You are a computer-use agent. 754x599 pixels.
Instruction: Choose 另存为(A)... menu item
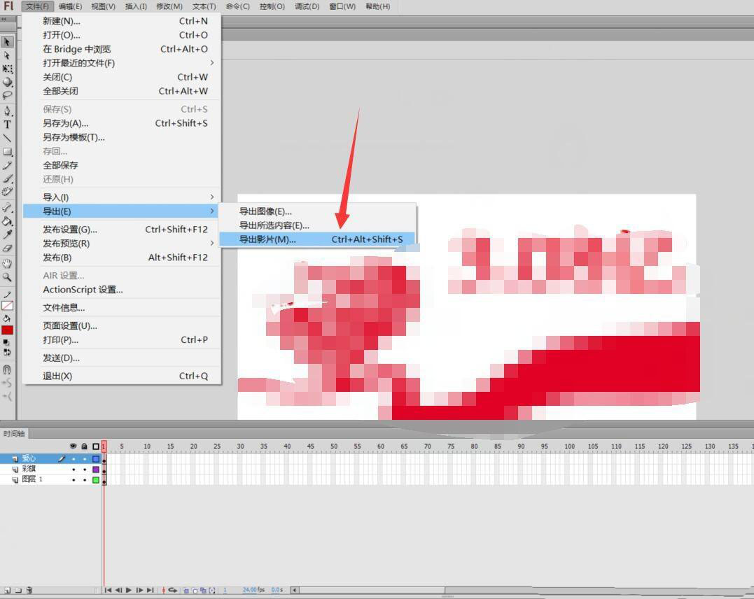point(122,123)
